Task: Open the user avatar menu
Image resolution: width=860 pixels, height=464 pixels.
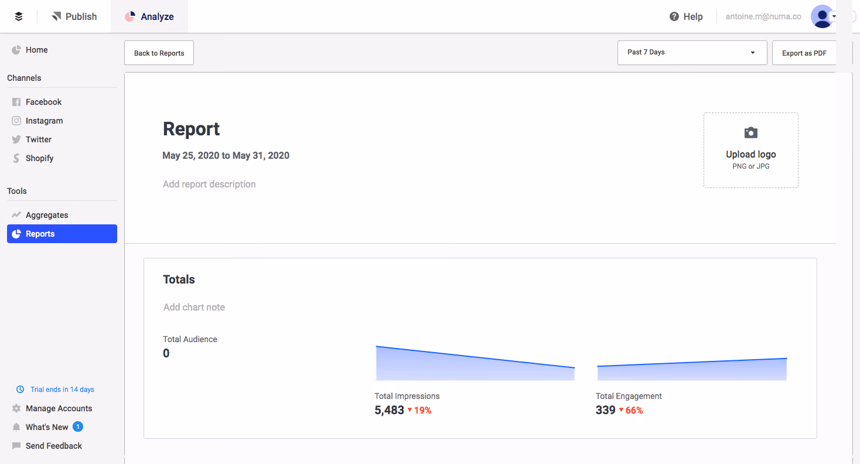Action: pyautogui.click(x=822, y=16)
